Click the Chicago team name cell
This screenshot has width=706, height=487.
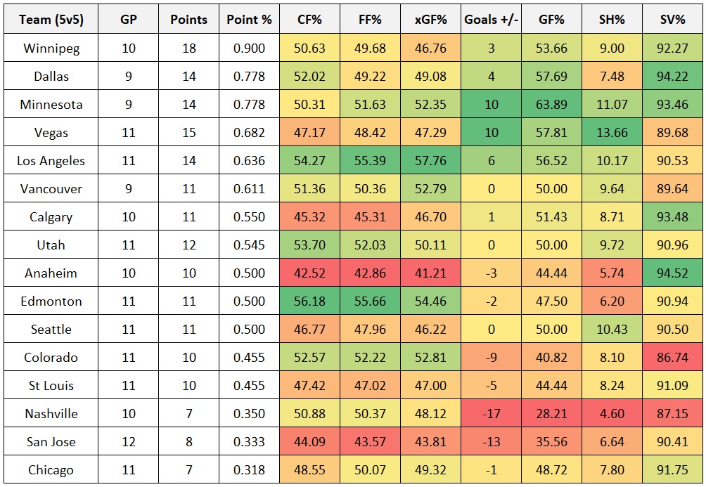[51, 470]
